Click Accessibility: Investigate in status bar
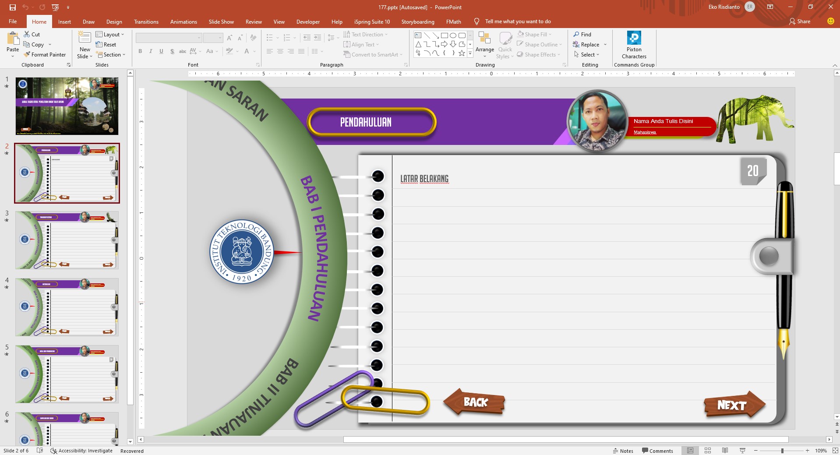The height and width of the screenshot is (455, 840). click(81, 451)
